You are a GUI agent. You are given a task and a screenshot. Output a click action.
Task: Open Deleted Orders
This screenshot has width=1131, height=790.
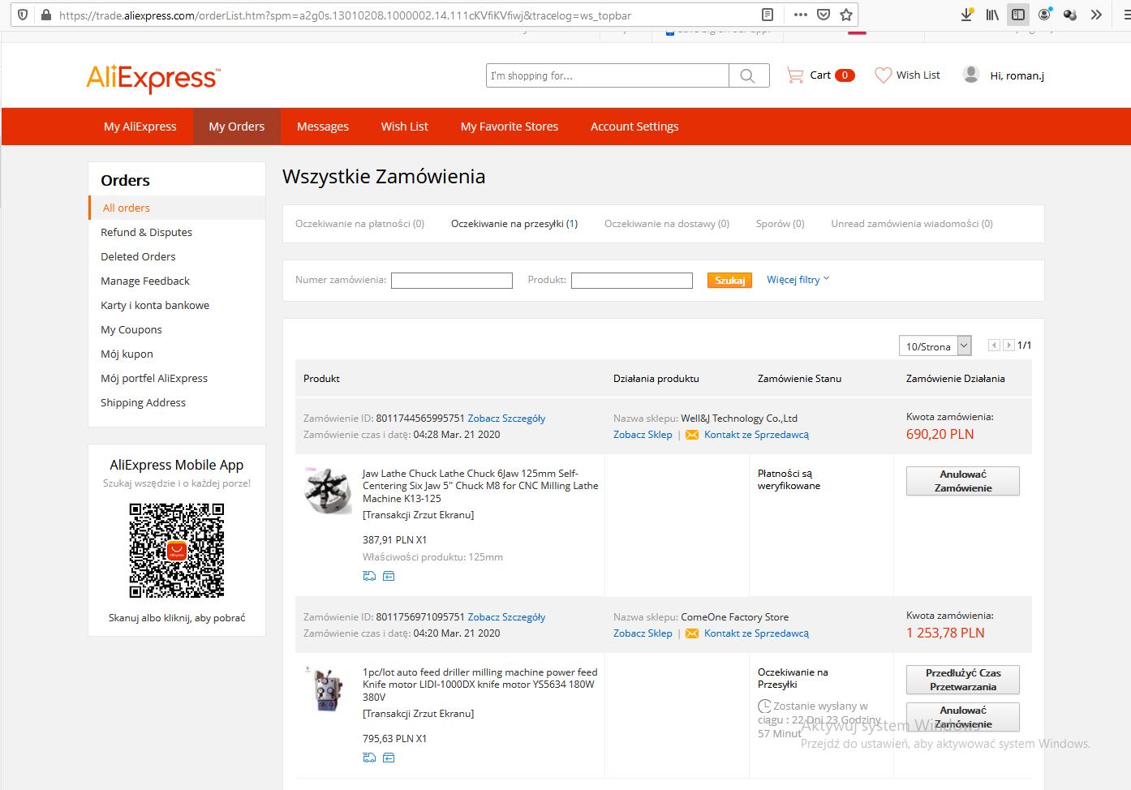(x=138, y=256)
